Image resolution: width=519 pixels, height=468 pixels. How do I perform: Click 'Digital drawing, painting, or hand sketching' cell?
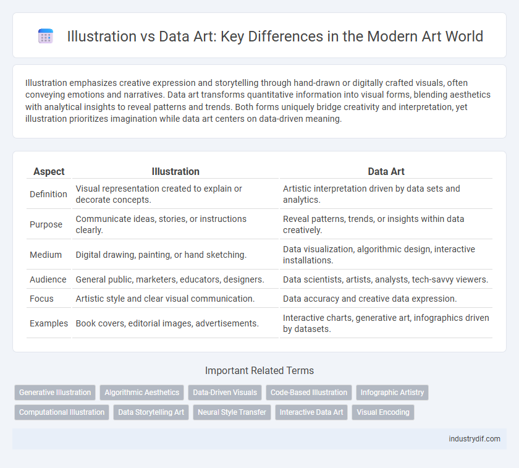tap(175, 255)
